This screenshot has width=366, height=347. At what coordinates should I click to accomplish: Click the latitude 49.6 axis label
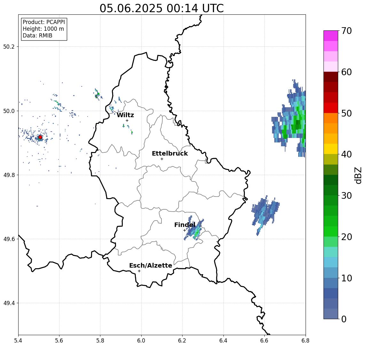click(9, 239)
